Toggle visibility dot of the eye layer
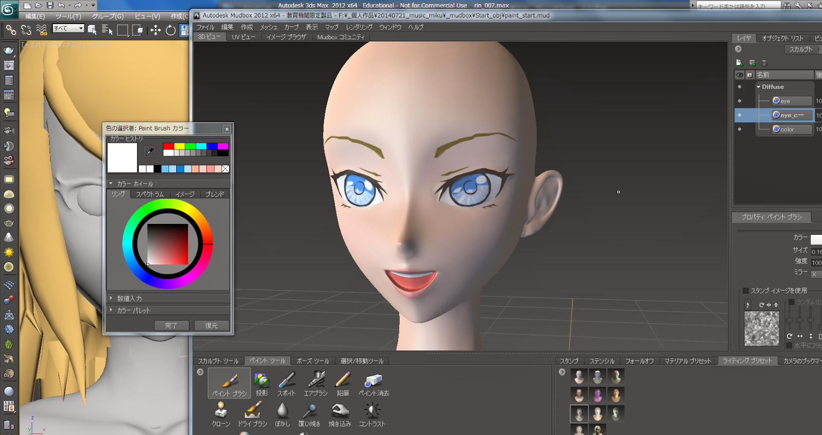Image resolution: width=822 pixels, height=435 pixels. (740, 101)
